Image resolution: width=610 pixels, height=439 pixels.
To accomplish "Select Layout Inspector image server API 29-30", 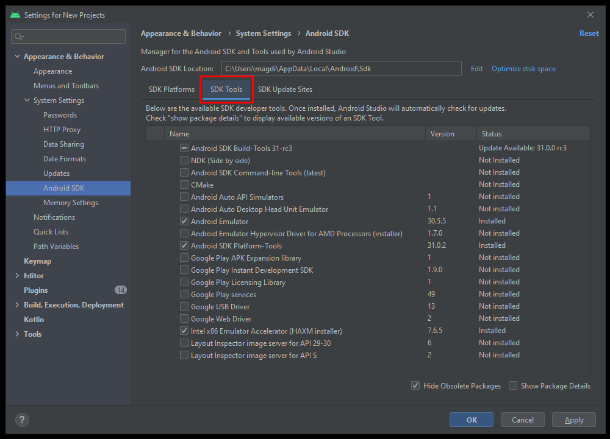I will pos(368,343).
